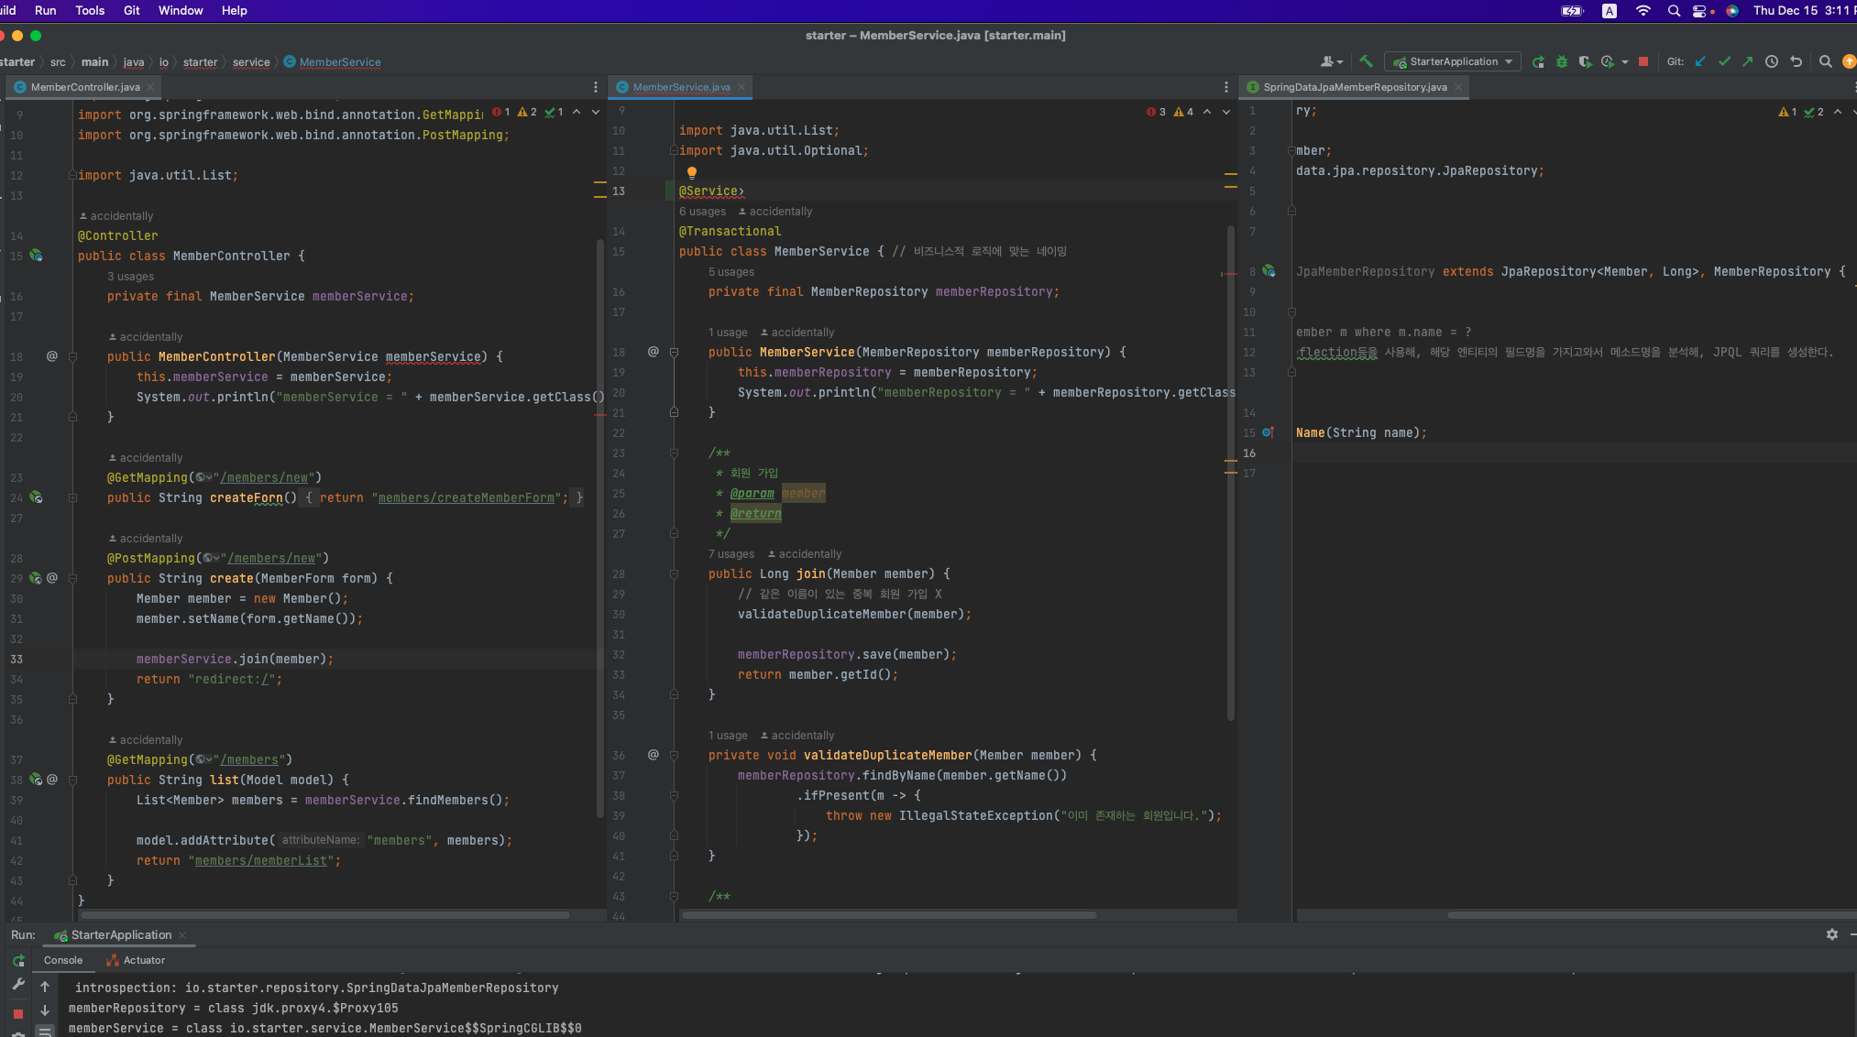This screenshot has height=1037, width=1857.
Task: Stop process with red square in Run panel
Action: coord(17,1013)
